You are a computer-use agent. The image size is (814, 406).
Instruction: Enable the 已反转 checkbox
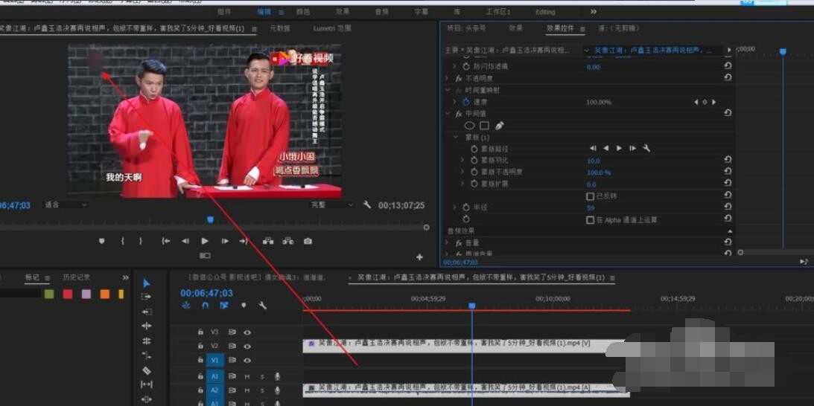[x=590, y=196]
